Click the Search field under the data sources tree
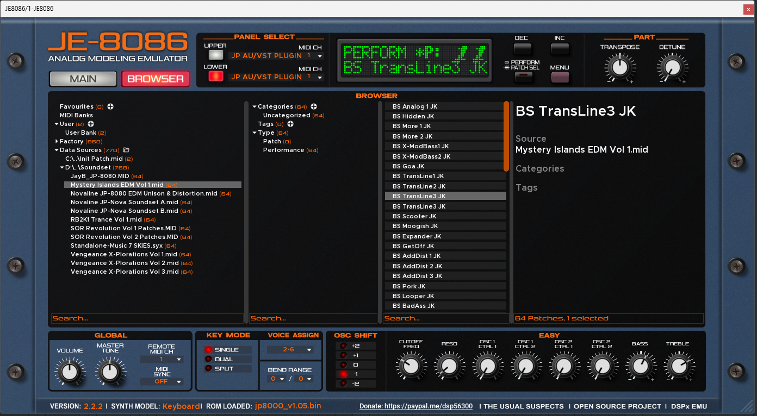 point(147,318)
